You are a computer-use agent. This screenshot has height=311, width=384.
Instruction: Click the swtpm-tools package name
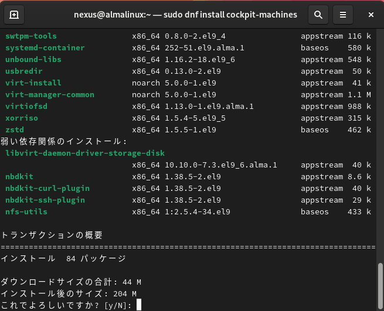tap(31, 36)
